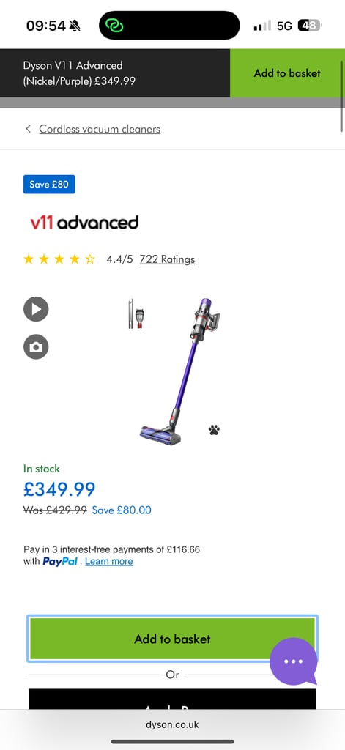The height and width of the screenshot is (750, 345).
Task: Select the included accessories tools thumbnail
Action: point(136,313)
